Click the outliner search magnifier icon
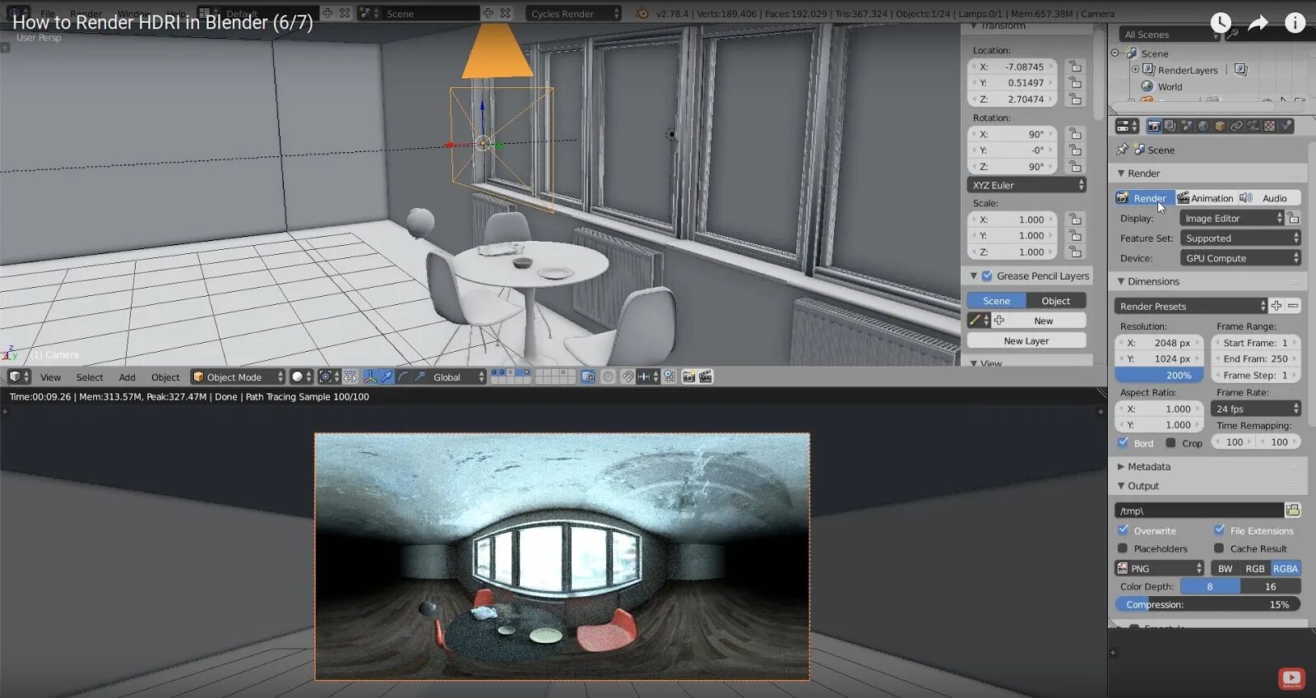This screenshot has height=698, width=1316. (x=1232, y=35)
